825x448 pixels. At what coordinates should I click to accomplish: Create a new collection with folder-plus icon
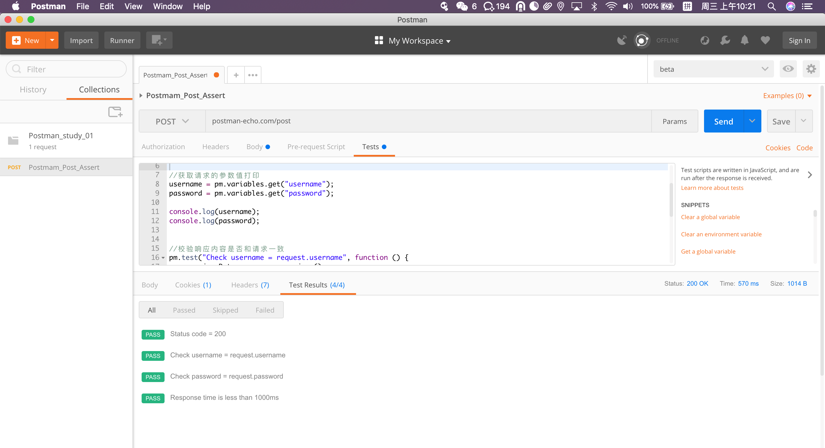click(115, 112)
